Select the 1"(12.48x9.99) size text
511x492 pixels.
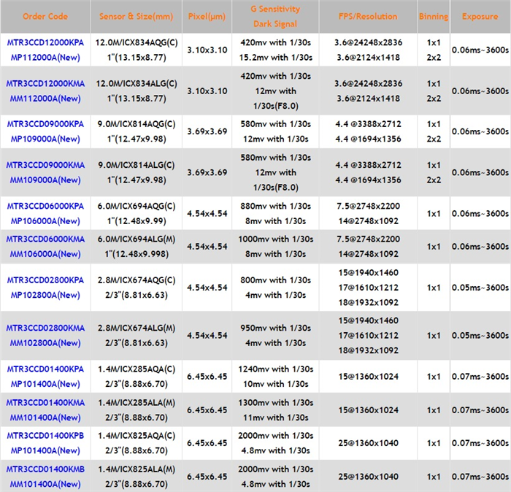click(x=137, y=221)
